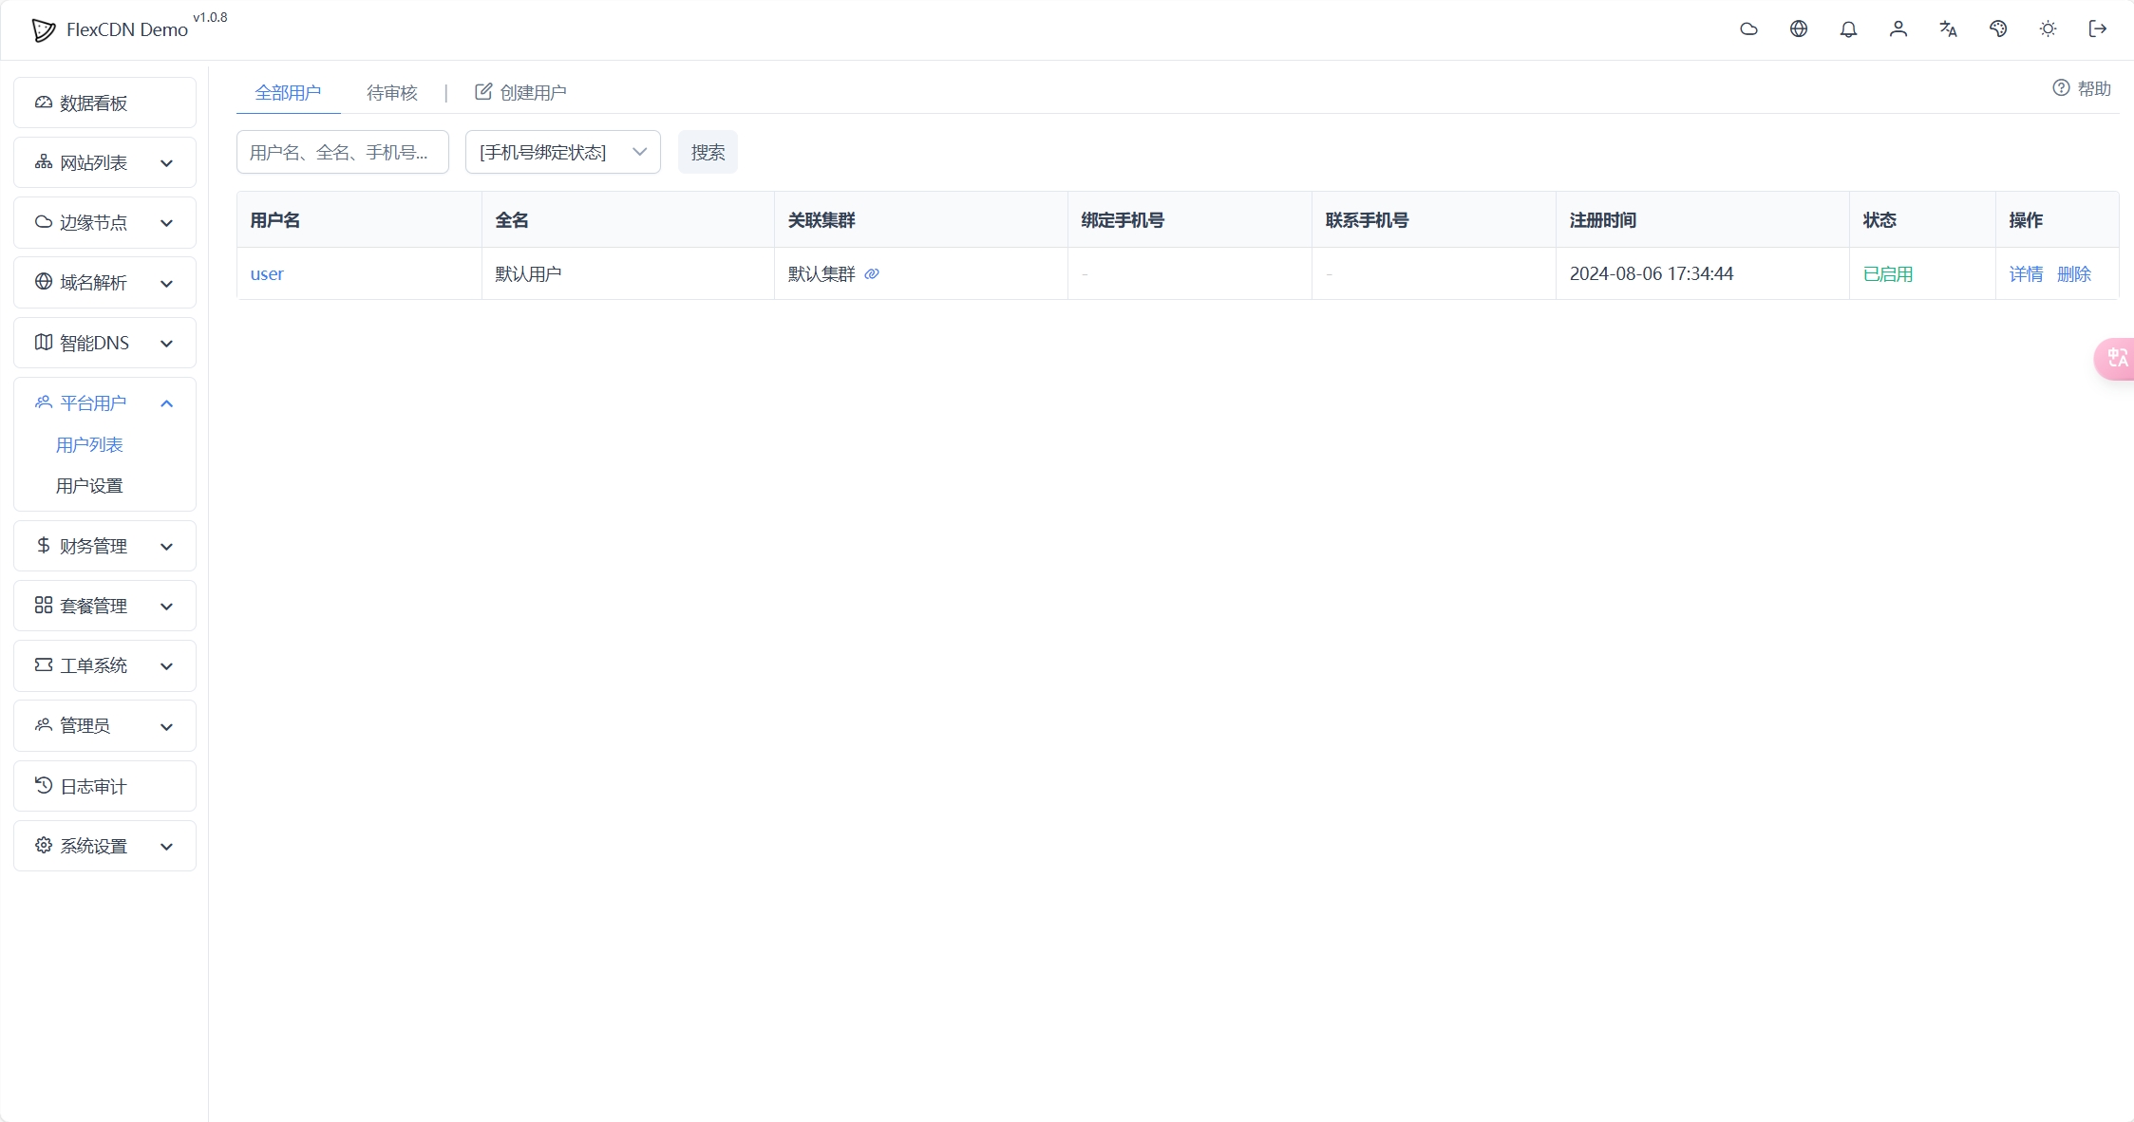Click the FlexCDN logo icon

[x=43, y=29]
